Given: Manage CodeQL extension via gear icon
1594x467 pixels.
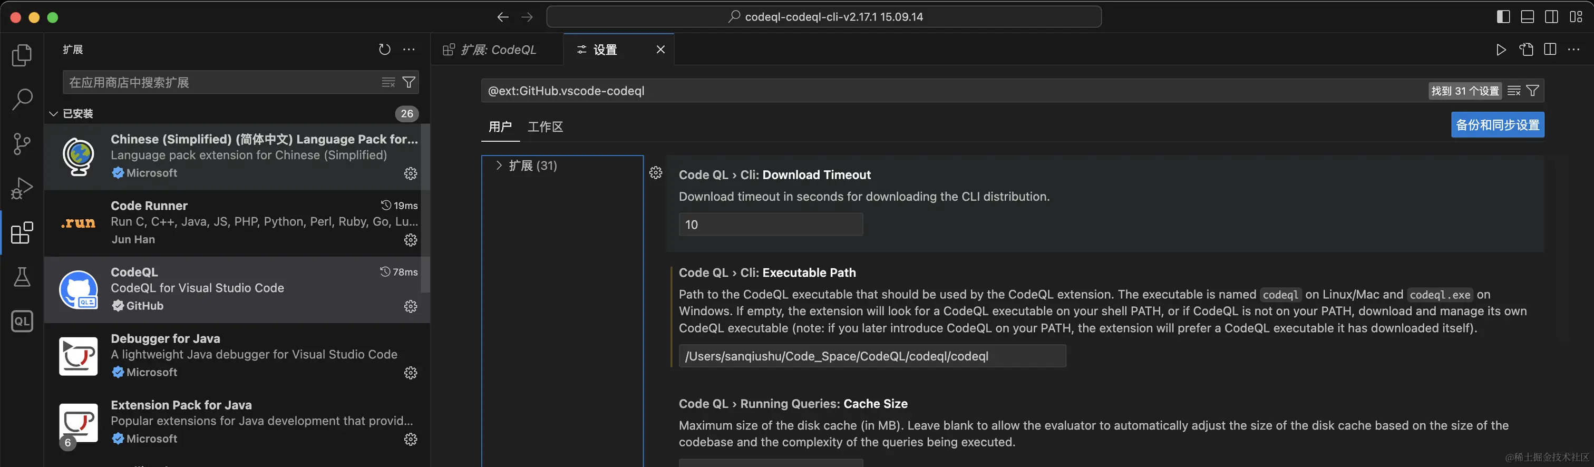Looking at the screenshot, I should 410,306.
